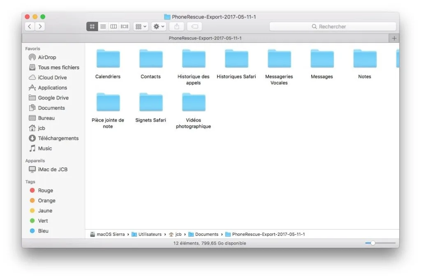Select the Signets Safari folder
This screenshot has width=421, height=279.
150,108
